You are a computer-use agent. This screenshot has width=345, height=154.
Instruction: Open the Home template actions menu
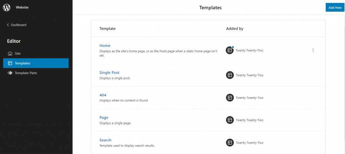point(313,51)
